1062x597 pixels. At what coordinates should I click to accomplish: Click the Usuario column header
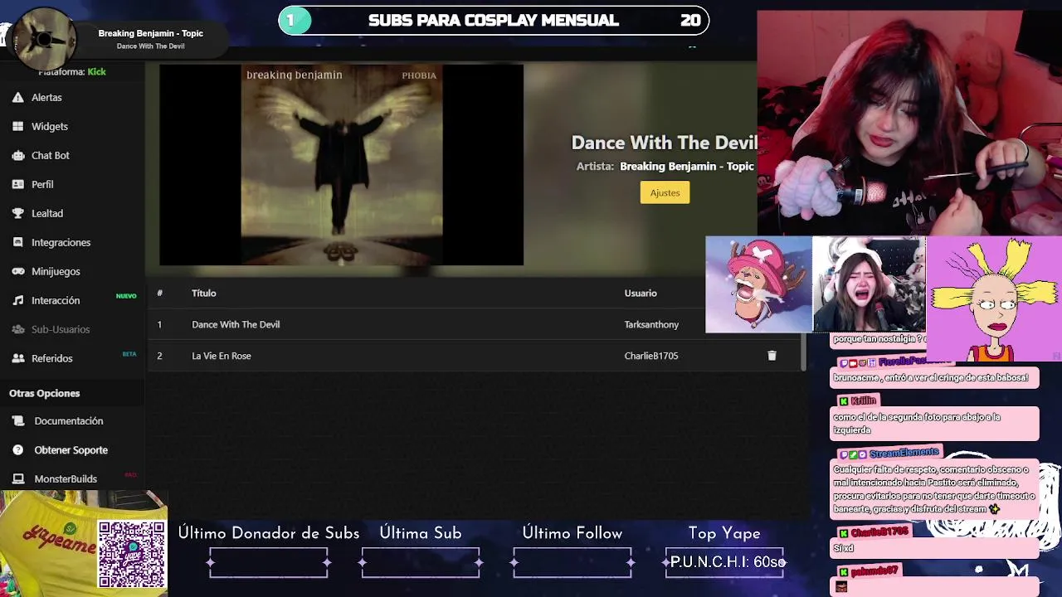pos(641,293)
